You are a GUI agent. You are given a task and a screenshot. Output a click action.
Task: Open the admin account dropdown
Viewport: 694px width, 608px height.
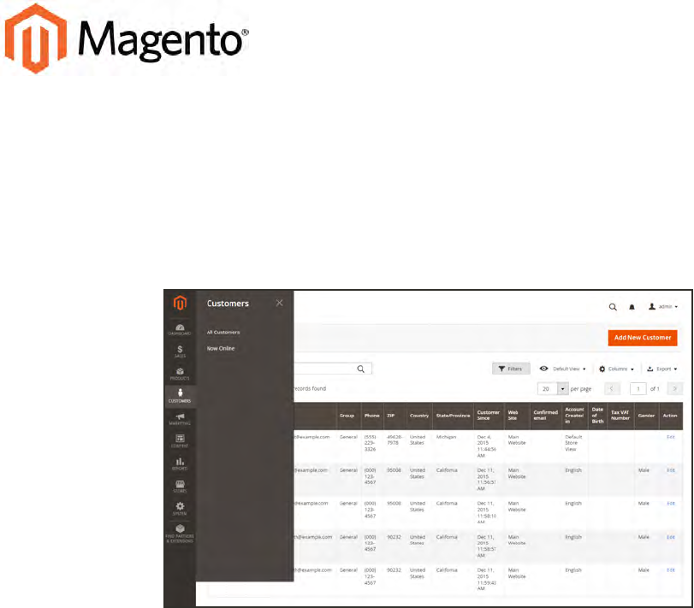[x=663, y=306]
